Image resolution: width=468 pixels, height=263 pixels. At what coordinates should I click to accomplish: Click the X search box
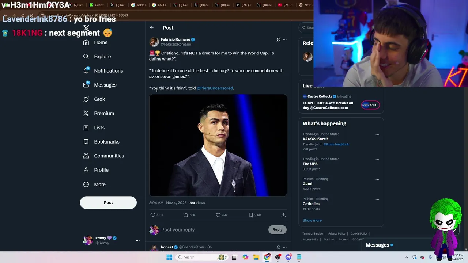306,28
